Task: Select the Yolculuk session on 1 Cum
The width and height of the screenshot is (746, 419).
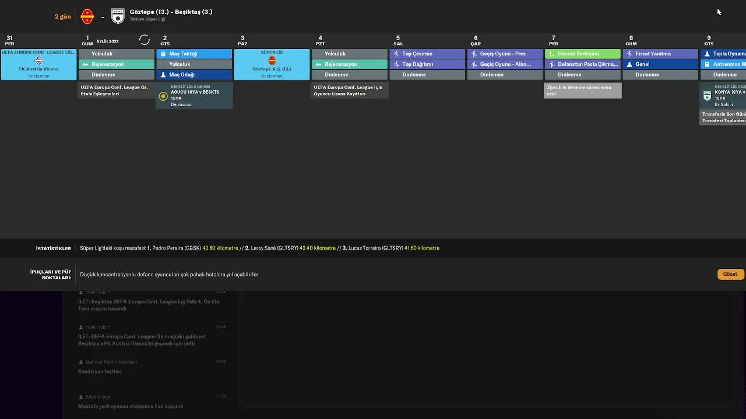Action: point(117,54)
